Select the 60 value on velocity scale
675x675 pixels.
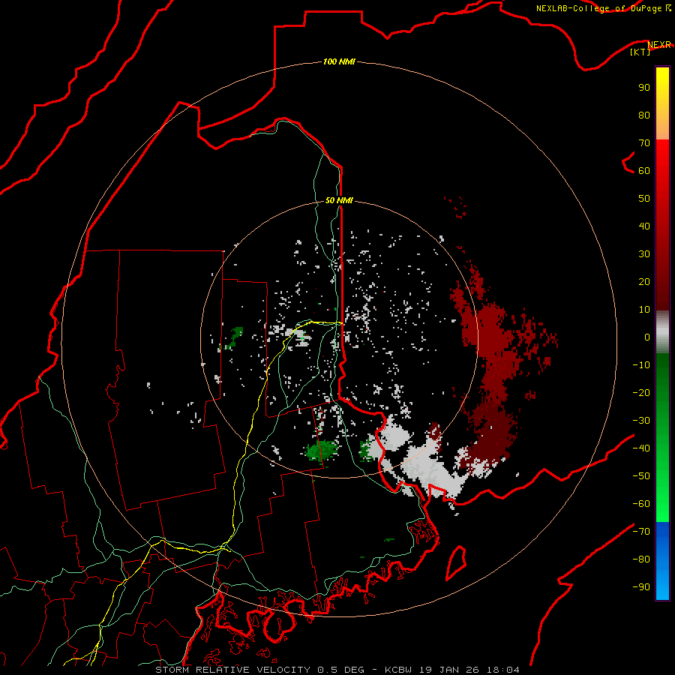644,170
